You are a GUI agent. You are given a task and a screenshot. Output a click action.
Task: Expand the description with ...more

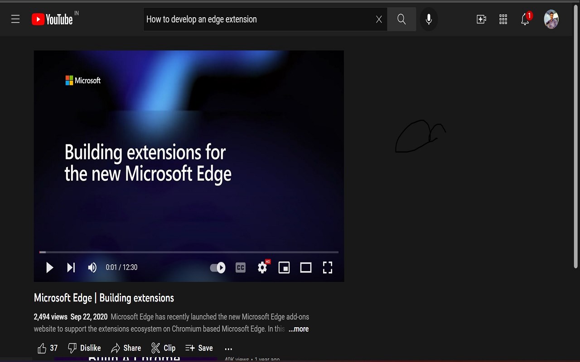click(x=299, y=329)
